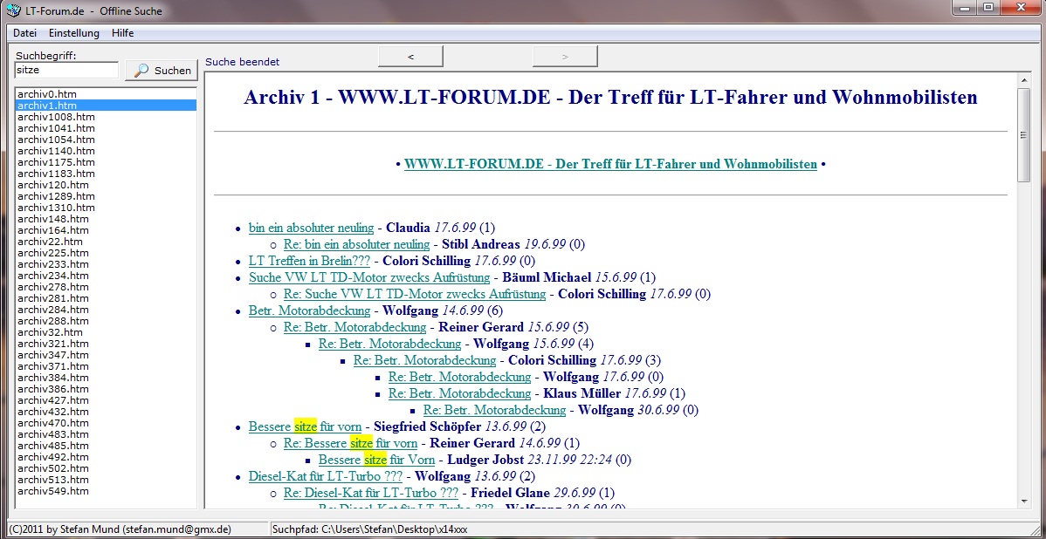Viewport: 1046px width, 539px height.
Task: Select archiv278.htm in the list
Action: coord(106,286)
